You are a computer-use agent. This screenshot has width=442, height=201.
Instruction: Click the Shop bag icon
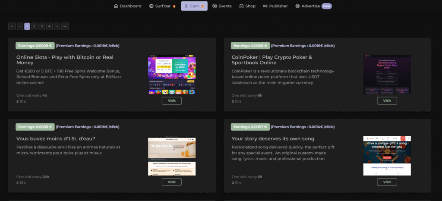(x=242, y=6)
